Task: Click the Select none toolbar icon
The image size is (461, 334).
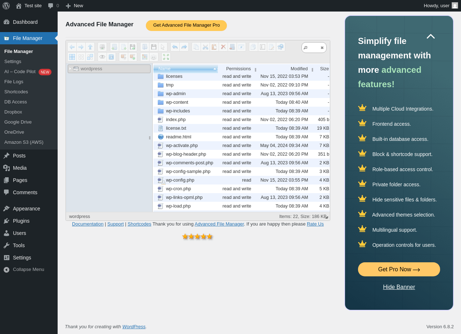Action: (x=81, y=57)
